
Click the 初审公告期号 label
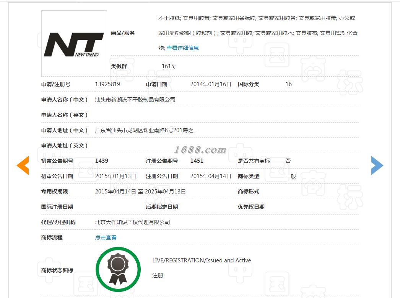pyautogui.click(x=57, y=161)
